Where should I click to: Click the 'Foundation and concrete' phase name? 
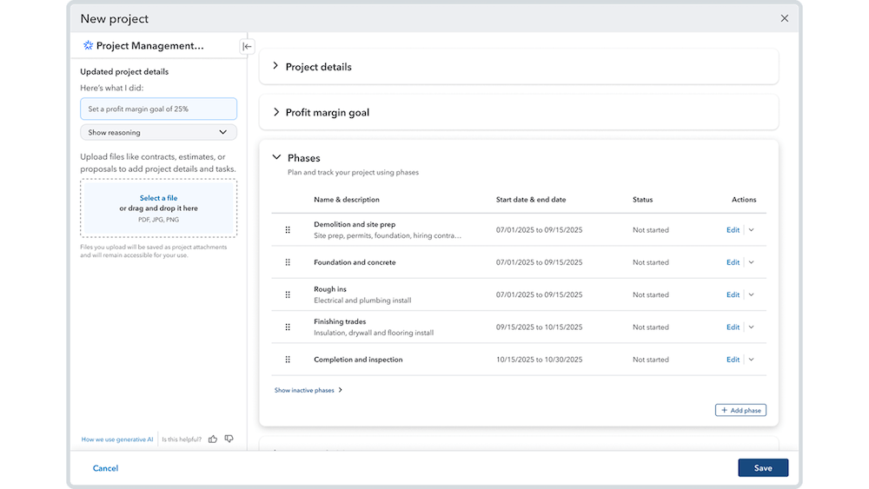click(x=355, y=262)
